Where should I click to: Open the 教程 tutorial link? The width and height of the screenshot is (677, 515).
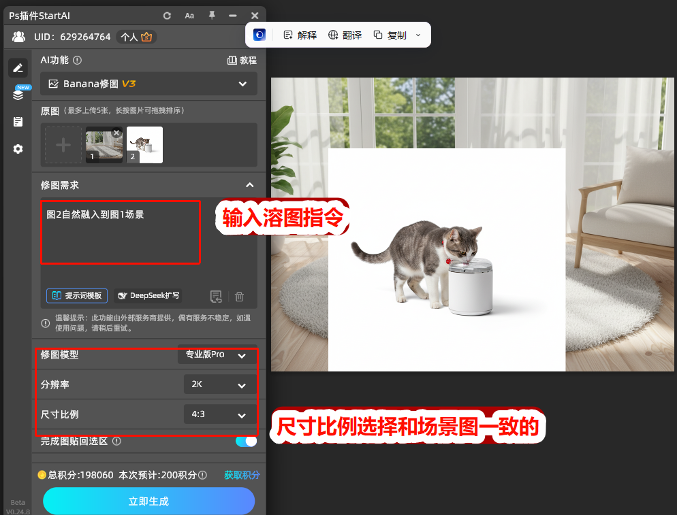click(242, 60)
